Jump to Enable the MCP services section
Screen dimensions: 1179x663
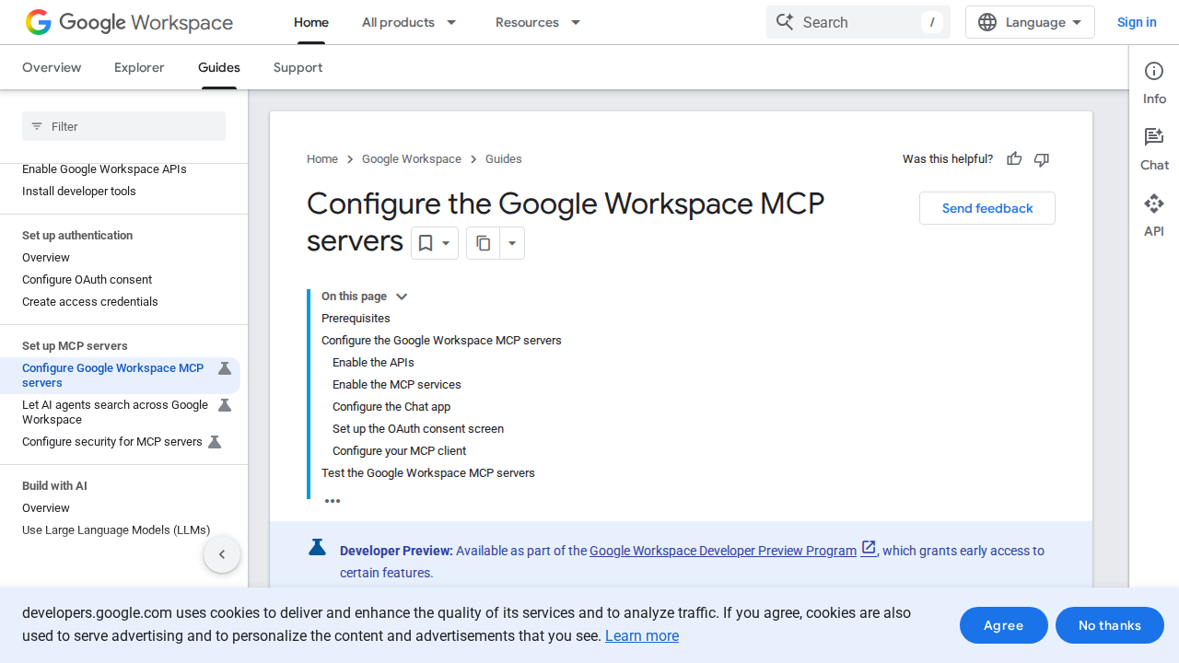(x=397, y=385)
